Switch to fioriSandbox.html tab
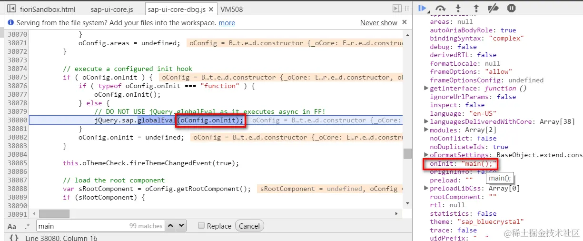 48,9
